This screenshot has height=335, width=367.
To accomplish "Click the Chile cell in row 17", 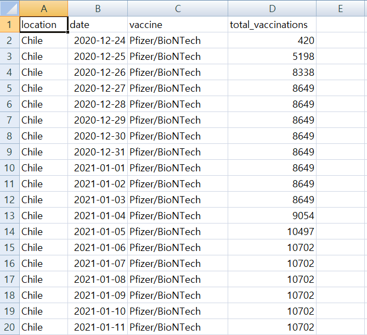I will [44, 279].
